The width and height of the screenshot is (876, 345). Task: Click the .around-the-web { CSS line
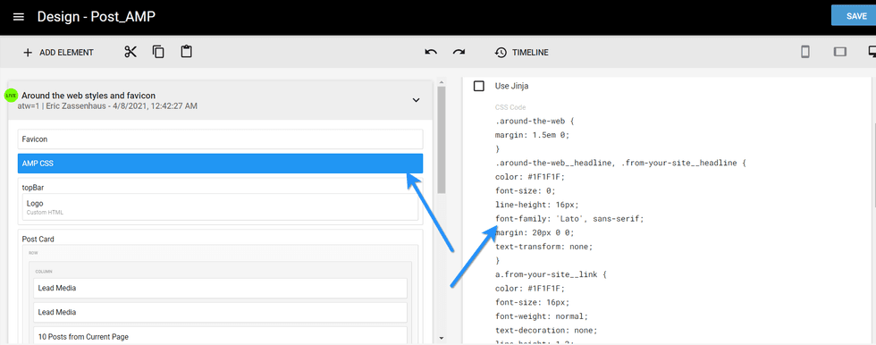[535, 121]
